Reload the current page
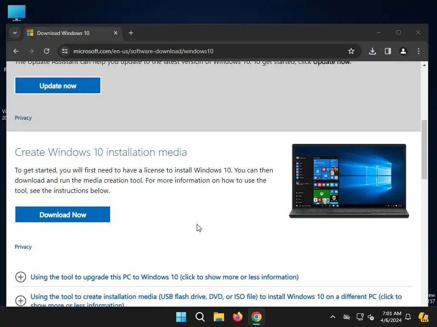This screenshot has width=437, height=327. pos(47,51)
